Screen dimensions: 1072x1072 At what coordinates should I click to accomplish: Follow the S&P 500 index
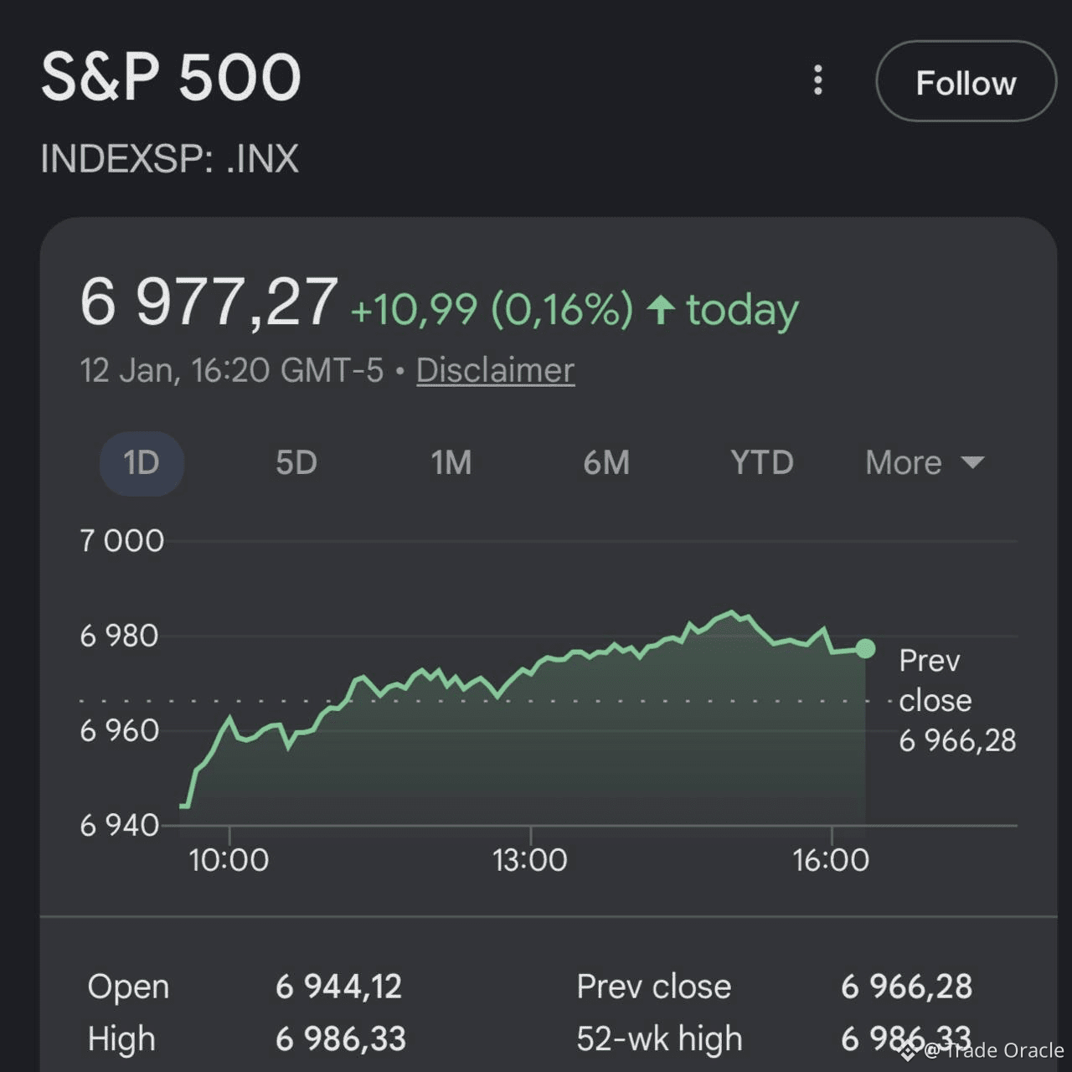pos(966,82)
